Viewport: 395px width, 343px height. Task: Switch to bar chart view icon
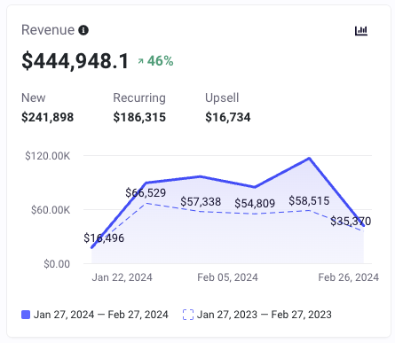(361, 30)
